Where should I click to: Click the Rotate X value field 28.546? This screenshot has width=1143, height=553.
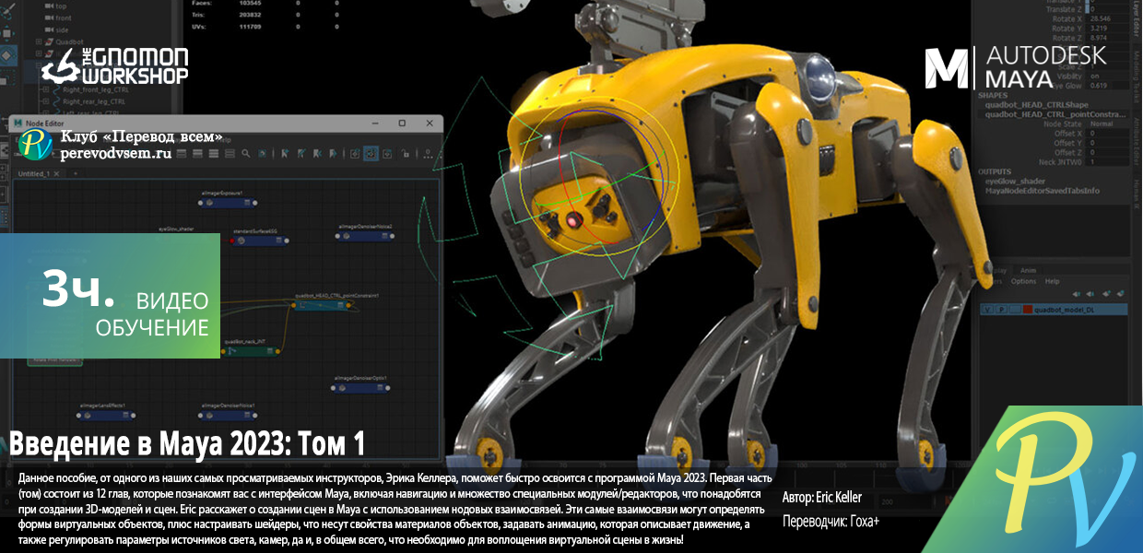click(x=1107, y=18)
